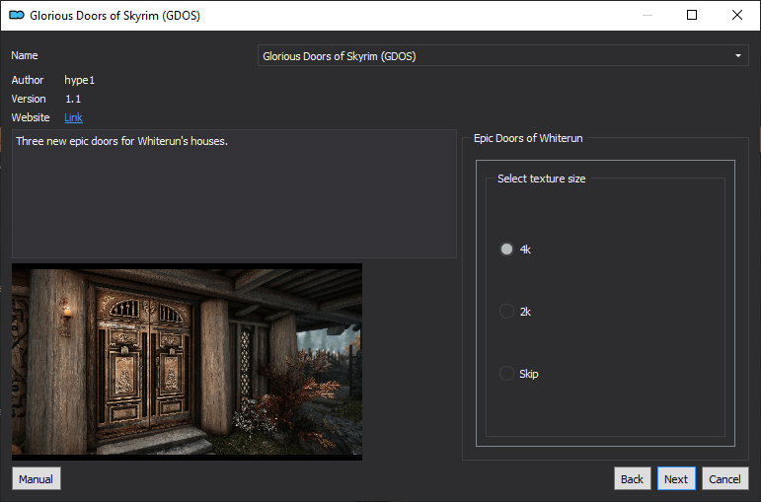Click the Mod Organizer window title icon
This screenshot has width=761, height=502.
tap(17, 16)
